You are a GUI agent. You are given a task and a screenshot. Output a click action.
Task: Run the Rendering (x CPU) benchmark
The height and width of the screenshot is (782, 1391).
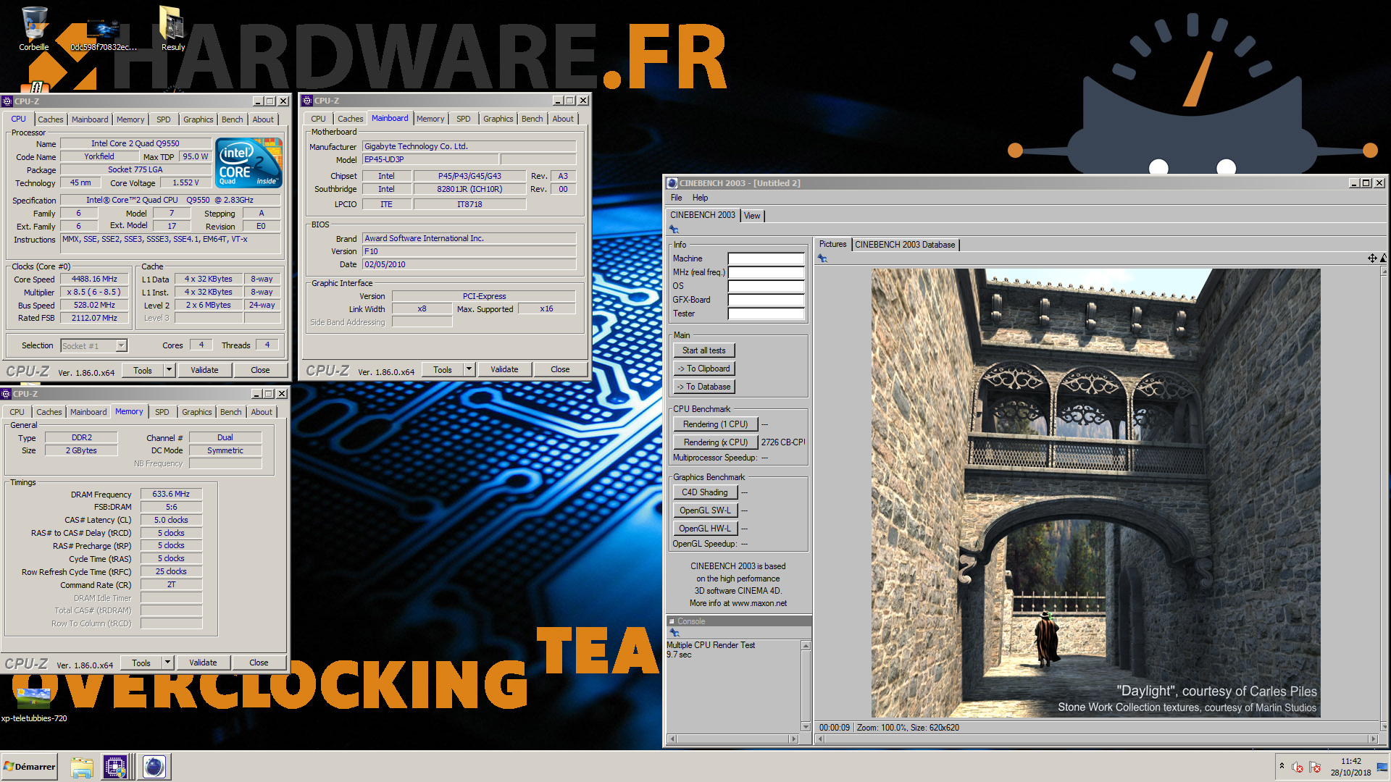(x=715, y=442)
